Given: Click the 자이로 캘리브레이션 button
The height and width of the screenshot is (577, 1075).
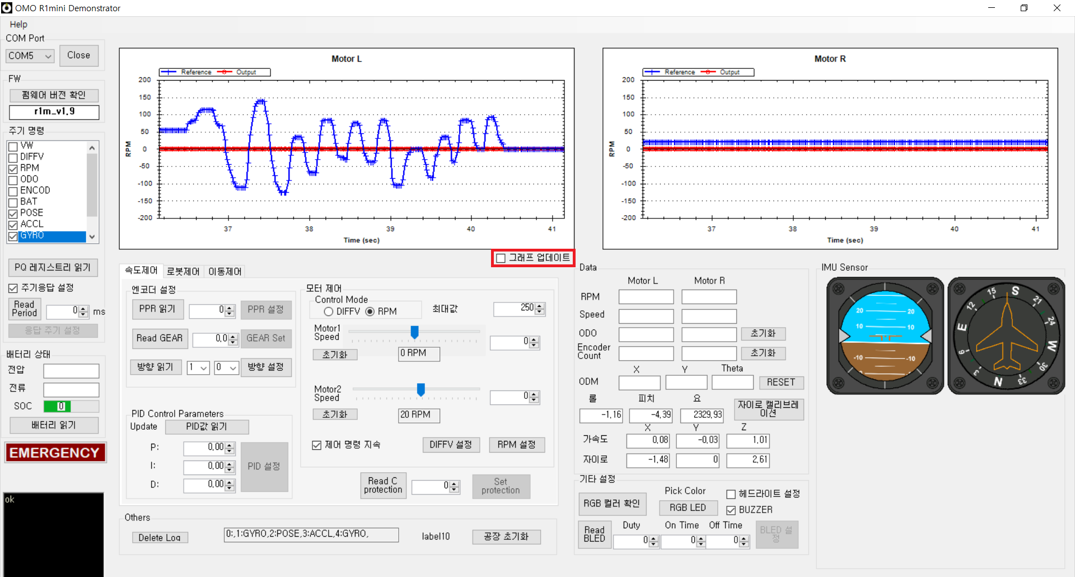Looking at the screenshot, I should click(768, 409).
